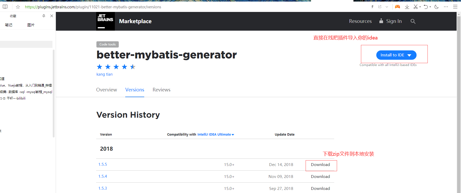Expand the undo icon dropdown arrow

click(x=430, y=7)
